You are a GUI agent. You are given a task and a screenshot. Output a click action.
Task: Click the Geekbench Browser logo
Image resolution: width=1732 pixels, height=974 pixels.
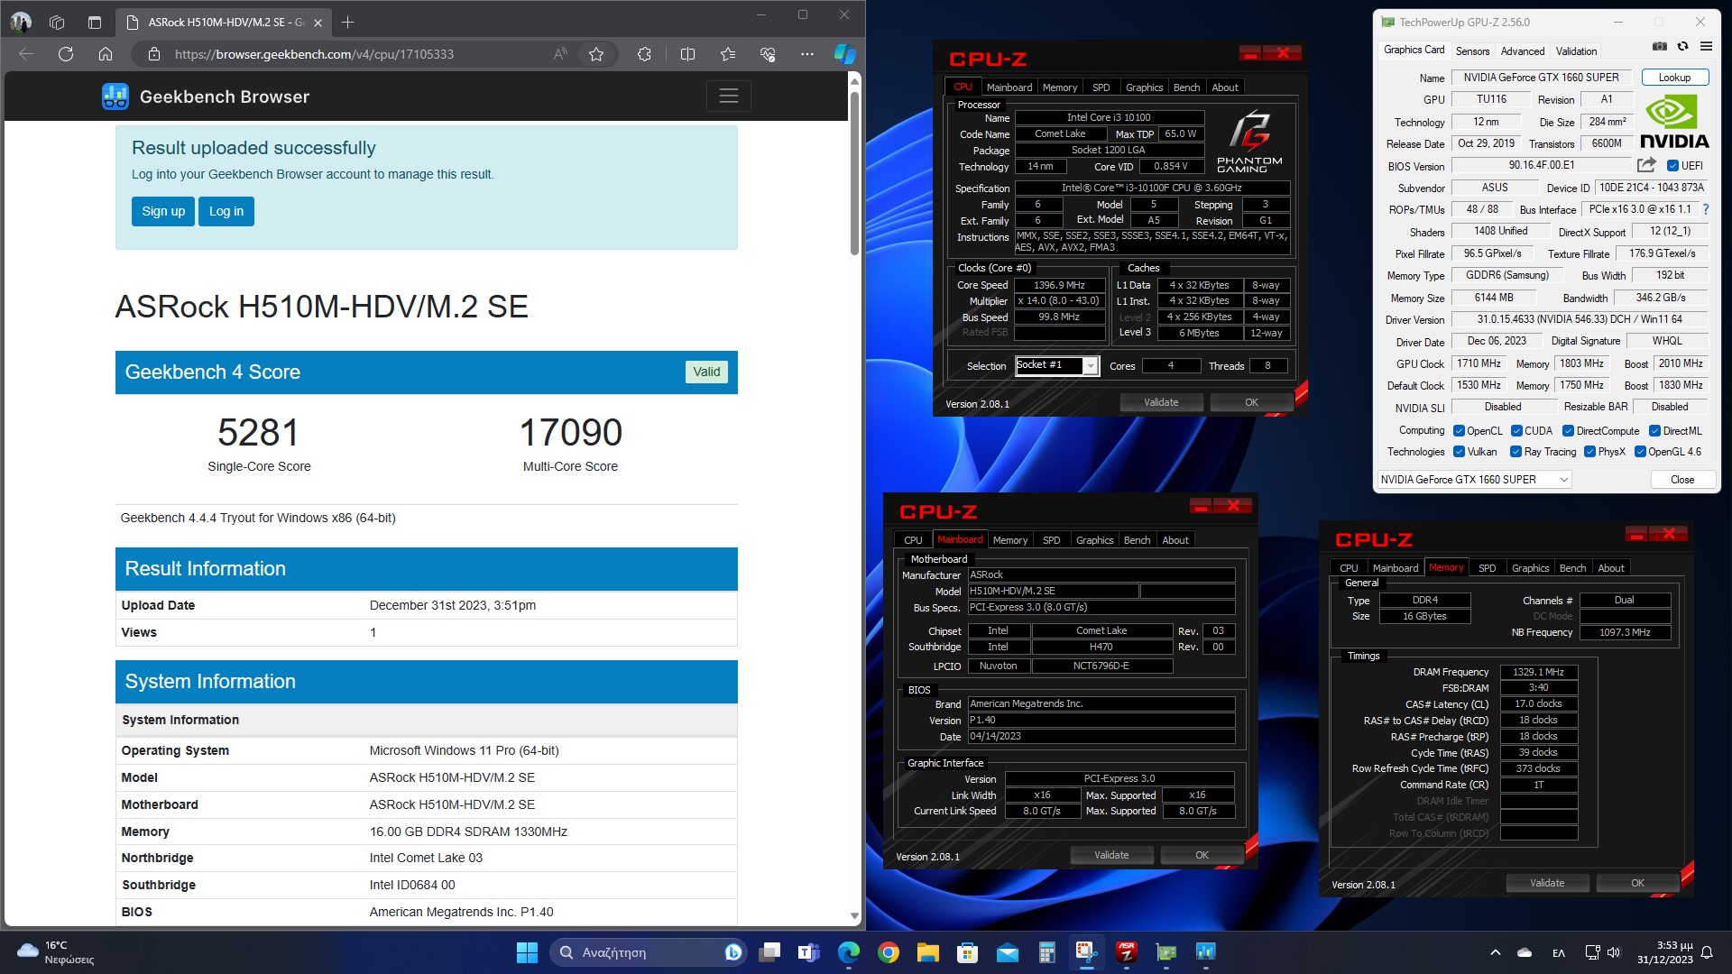coord(115,96)
